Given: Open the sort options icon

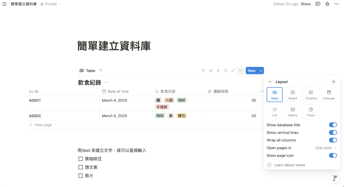Looking at the screenshot, I should pyautogui.click(x=211, y=71).
